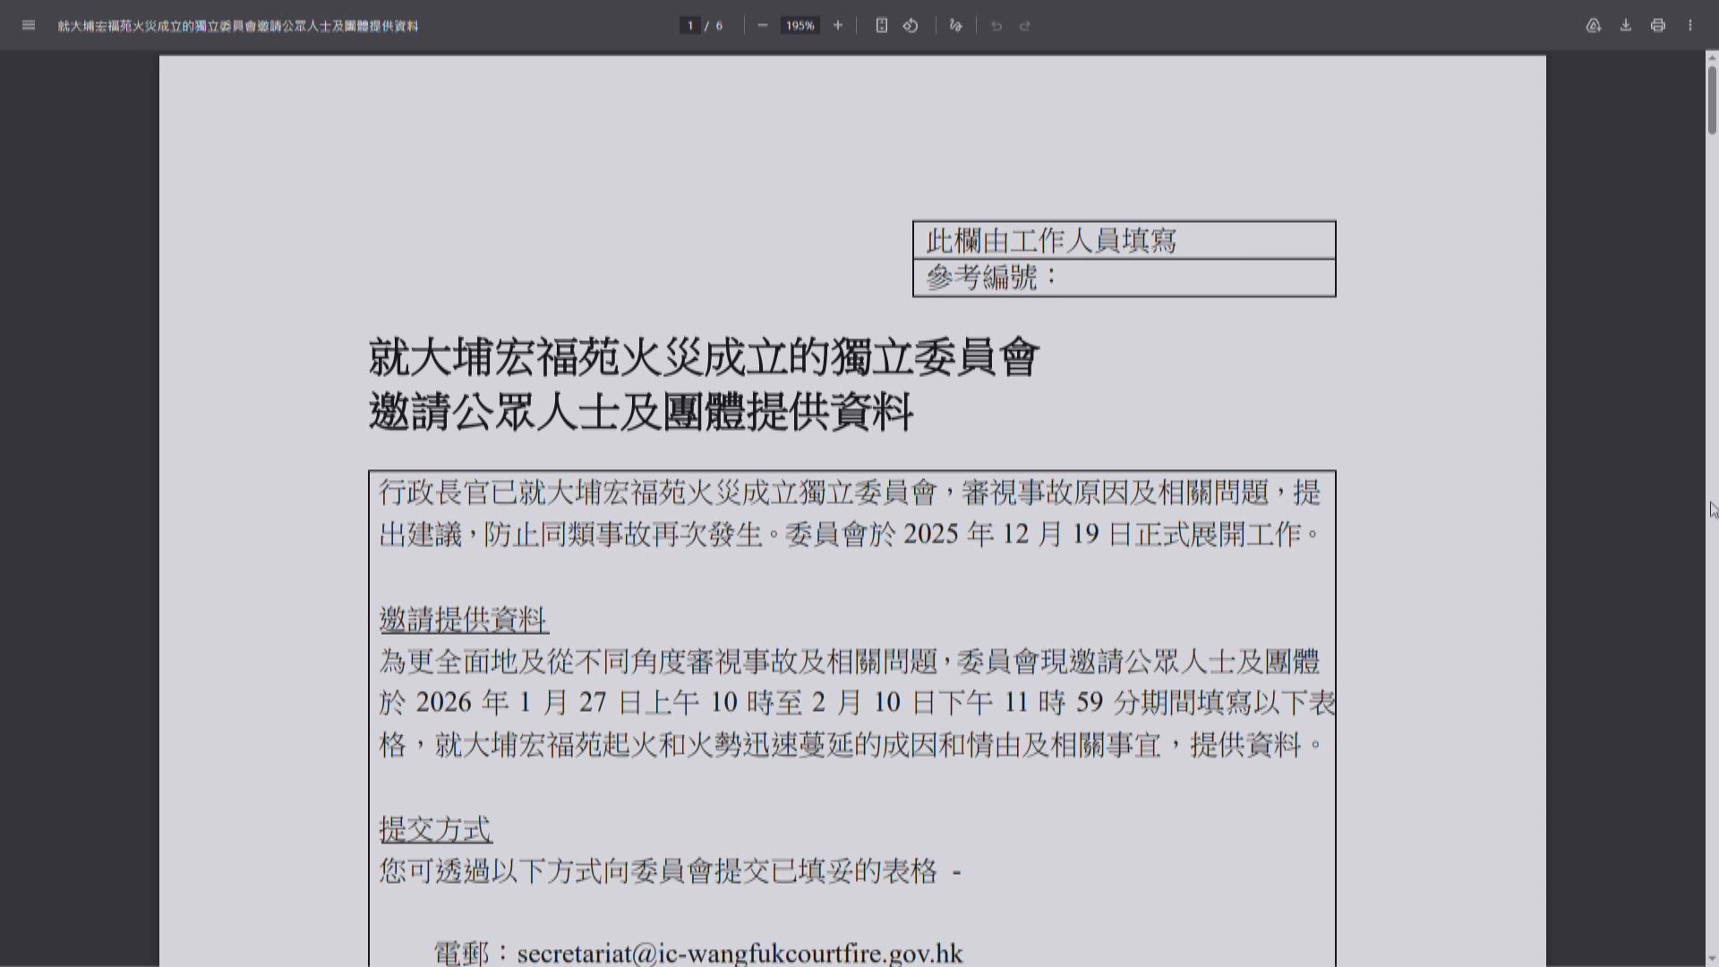Print the document

pos(1657,25)
